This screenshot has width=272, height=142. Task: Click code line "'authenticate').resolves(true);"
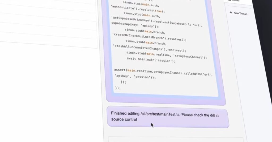138,9
